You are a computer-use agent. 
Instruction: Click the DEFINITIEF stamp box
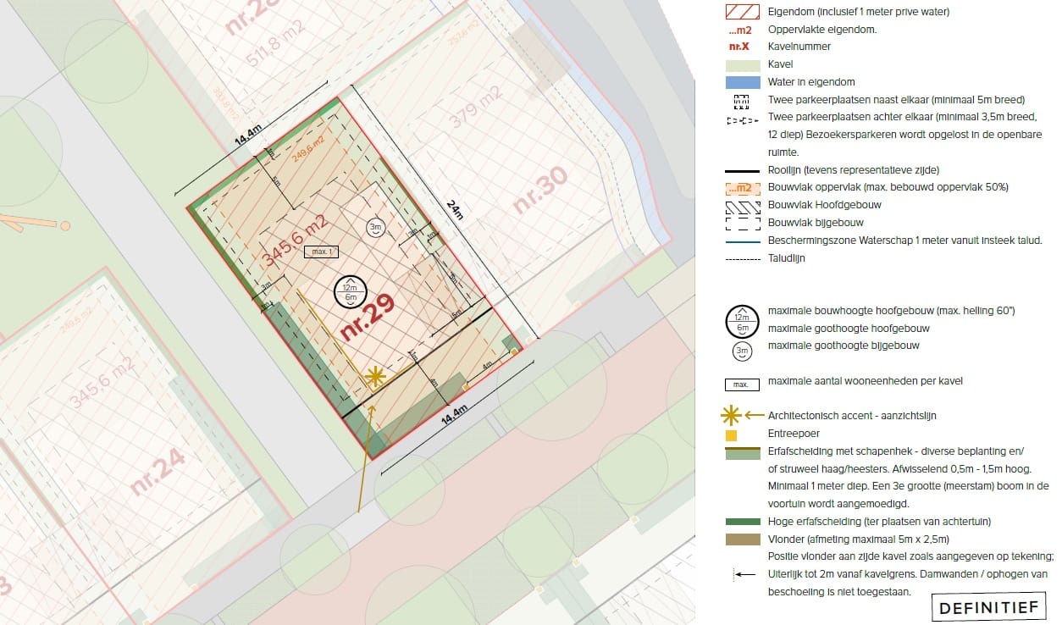coord(987,607)
